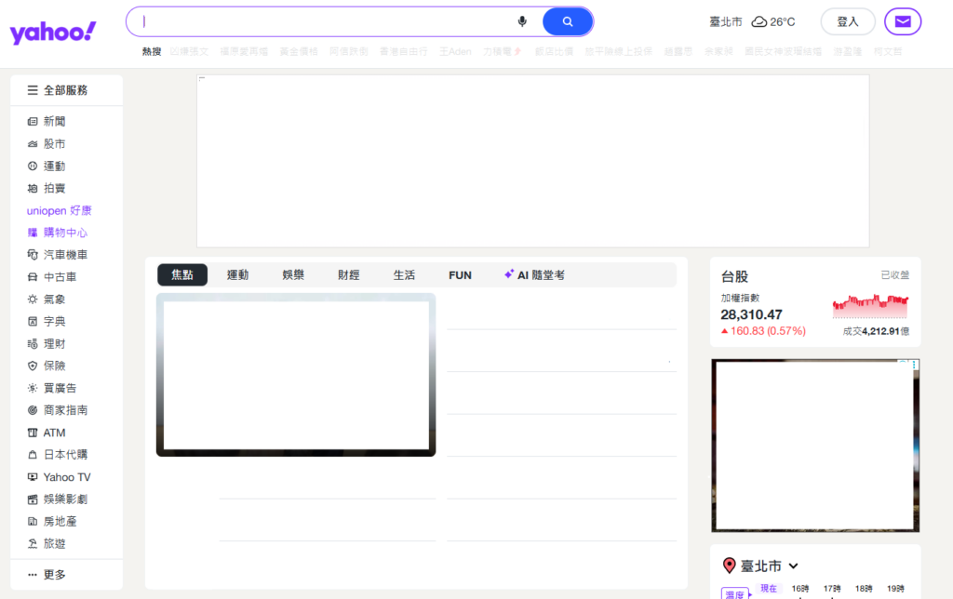Click the microphone voice search icon
This screenshot has height=599, width=953.
[x=522, y=21]
